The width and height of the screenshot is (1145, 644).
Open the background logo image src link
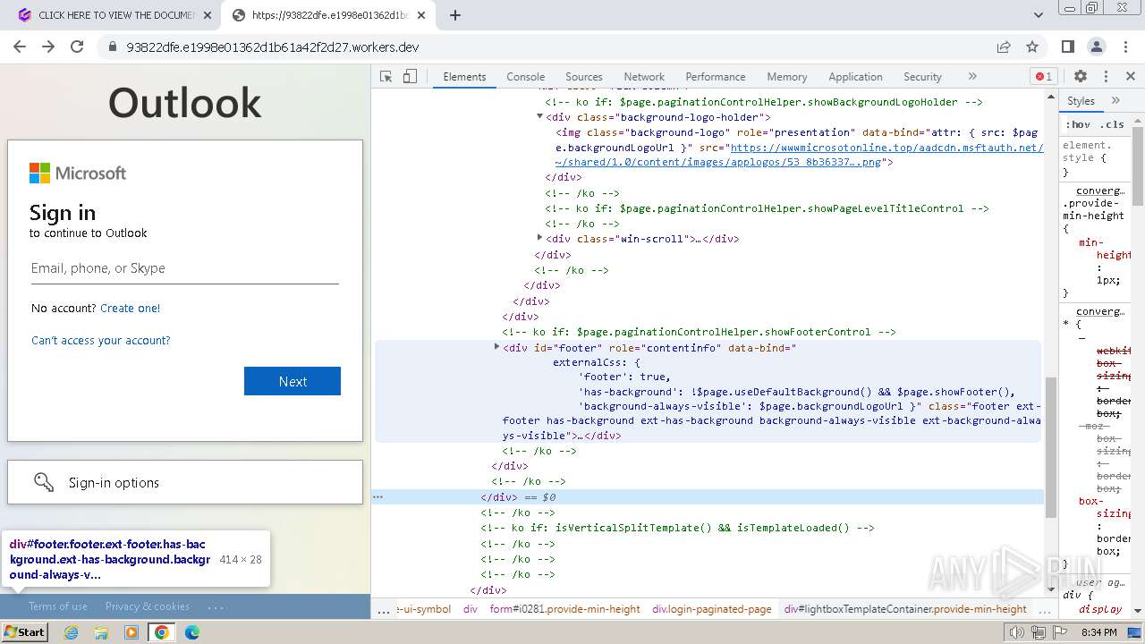point(800,155)
